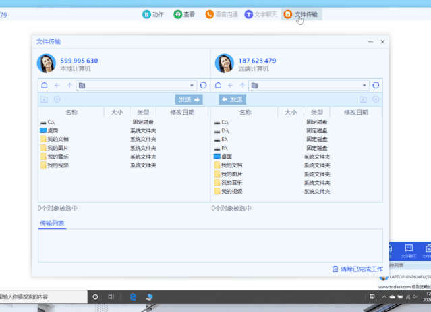This screenshot has height=312, width=431.
Task: Select 桌面 in remote pane
Action: (297, 157)
